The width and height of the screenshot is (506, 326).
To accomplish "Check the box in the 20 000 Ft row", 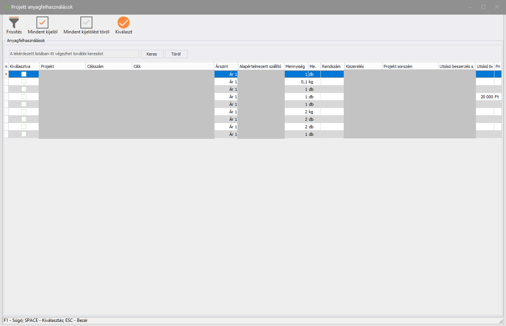I will click(24, 97).
